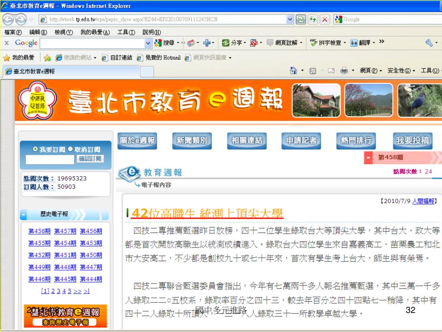Image resolution: width=442 pixels, height=332 pixels.
Task: Click the Google toolbar 搜尋 search button
Action: 165,43
